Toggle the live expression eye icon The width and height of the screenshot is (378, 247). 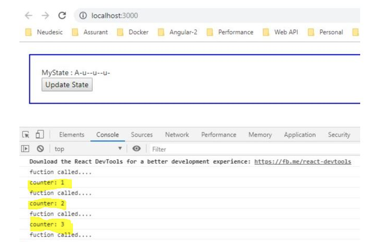[136, 149]
